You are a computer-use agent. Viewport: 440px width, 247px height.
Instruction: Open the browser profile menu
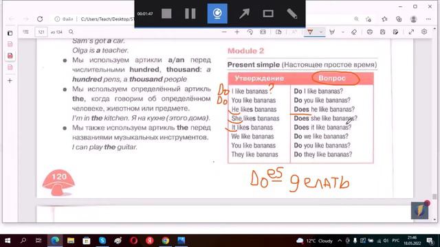(413, 19)
